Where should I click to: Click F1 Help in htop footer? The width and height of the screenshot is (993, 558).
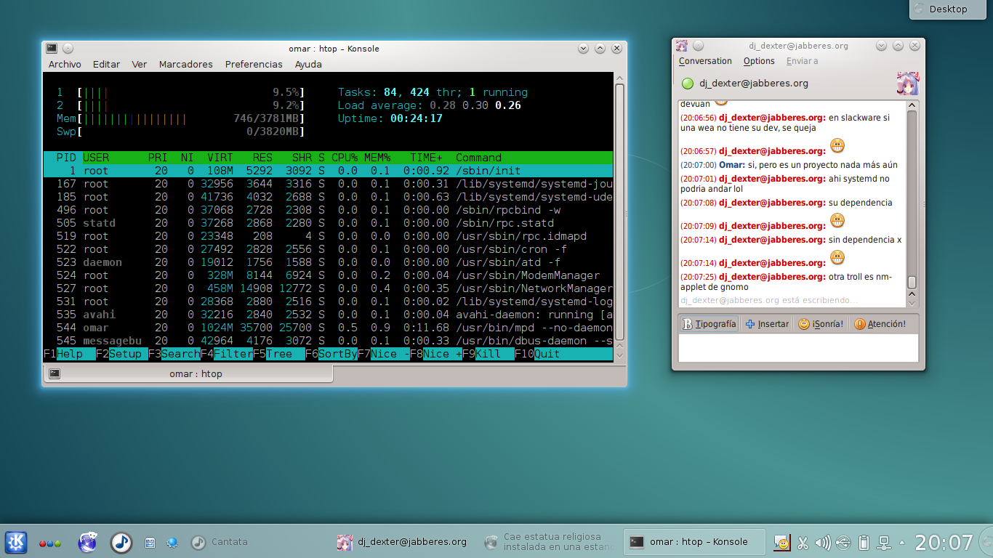click(x=70, y=354)
